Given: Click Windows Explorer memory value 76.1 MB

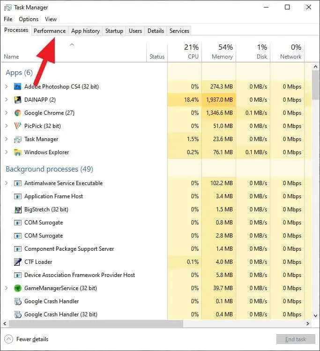Looking at the screenshot, I should tap(223, 152).
